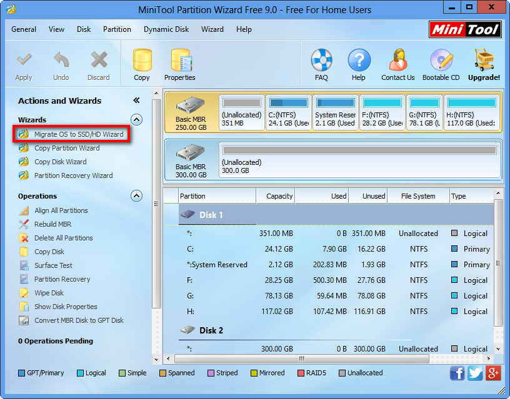Open the Facebook share icon
510x399 pixels.
pos(457,373)
